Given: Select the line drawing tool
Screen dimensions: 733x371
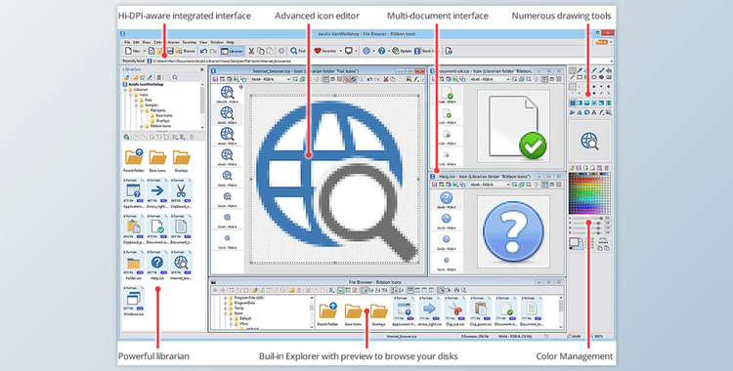Looking at the screenshot, I should (x=573, y=77).
